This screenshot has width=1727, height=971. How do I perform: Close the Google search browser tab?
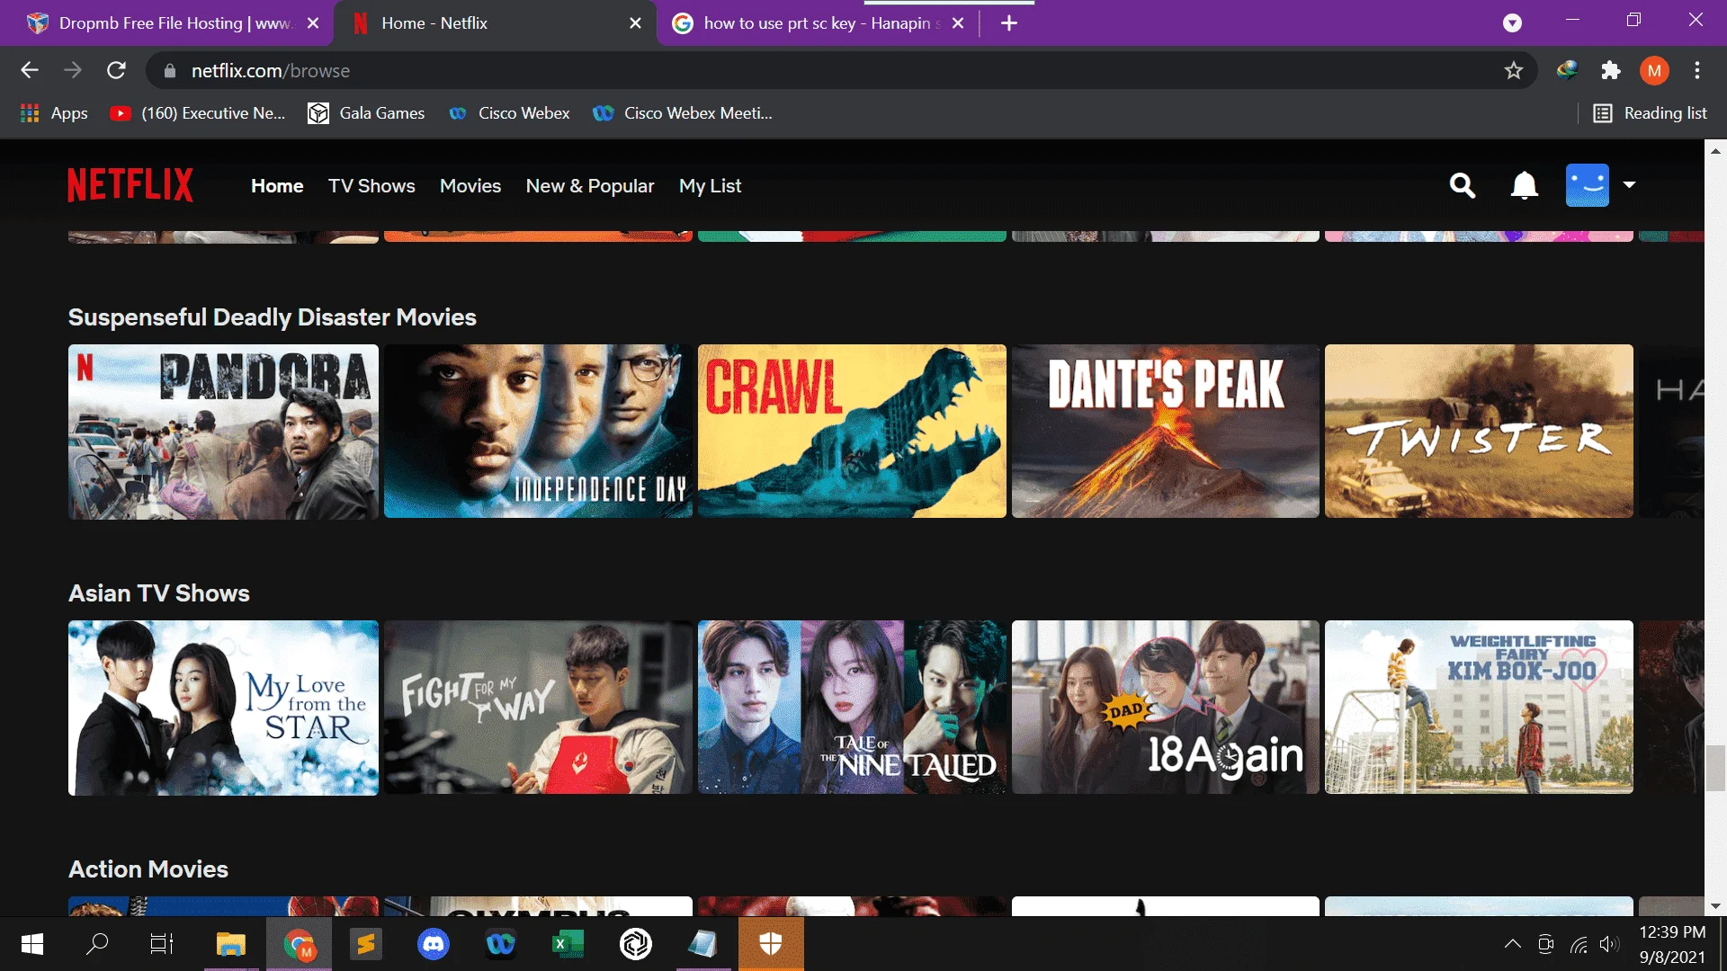(958, 23)
